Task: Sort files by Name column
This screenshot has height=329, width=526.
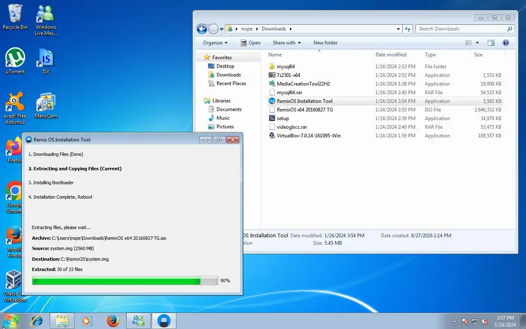Action: click(x=319, y=55)
